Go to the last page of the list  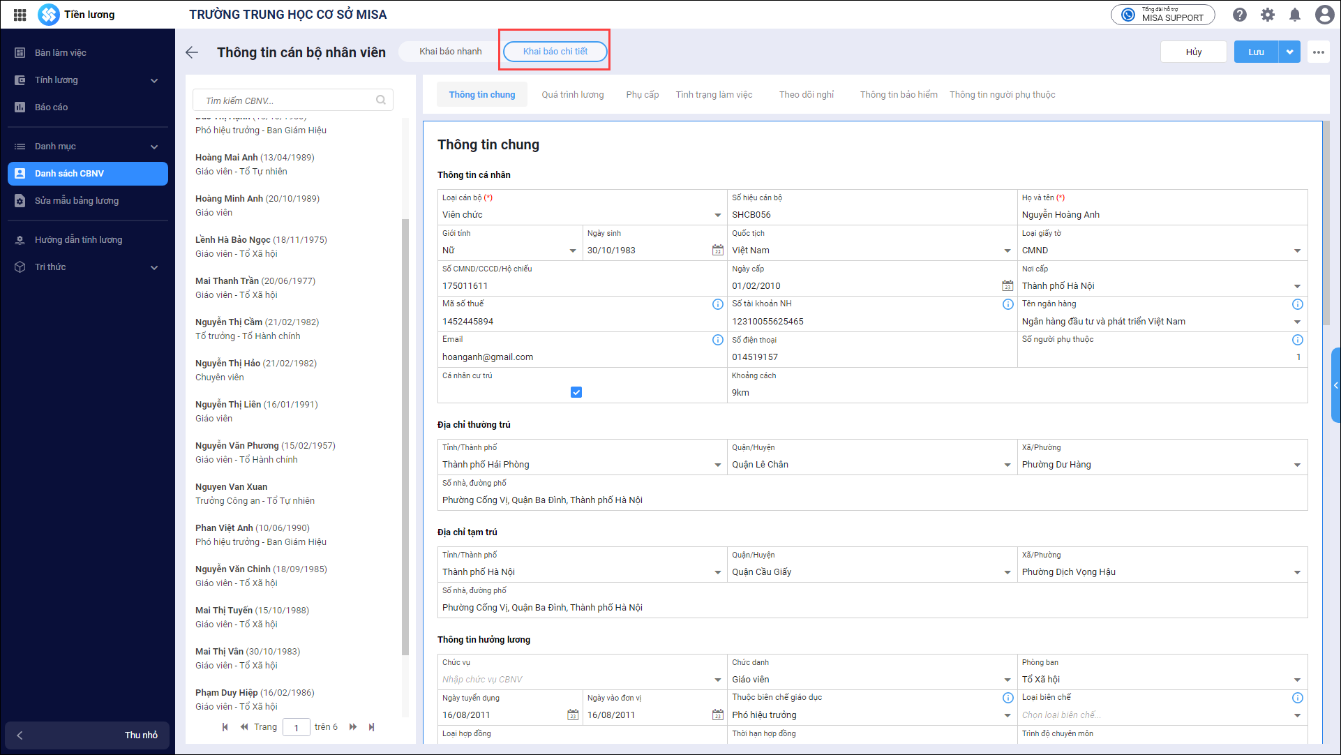coord(372,727)
